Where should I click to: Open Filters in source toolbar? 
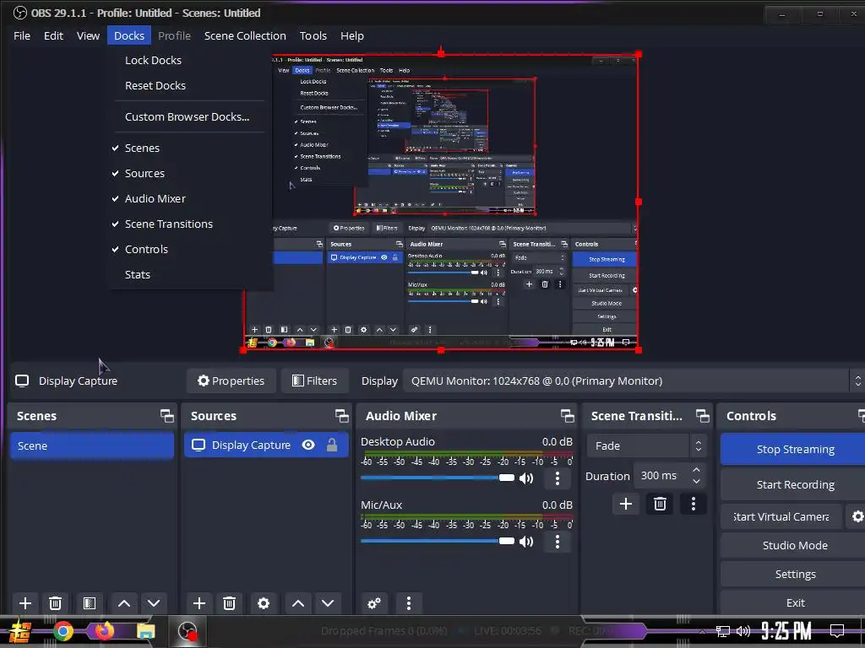tap(314, 381)
